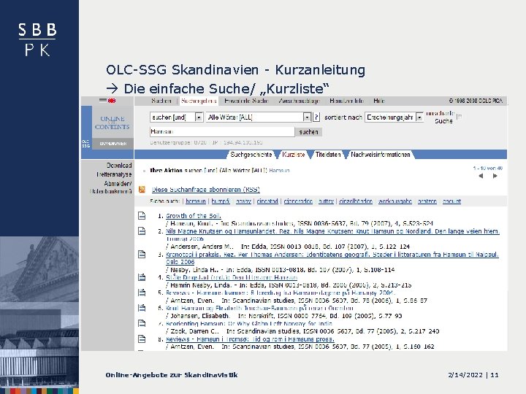The image size is (526, 394).
Task: Click the Abmelden sidebar link
Action: point(118,183)
